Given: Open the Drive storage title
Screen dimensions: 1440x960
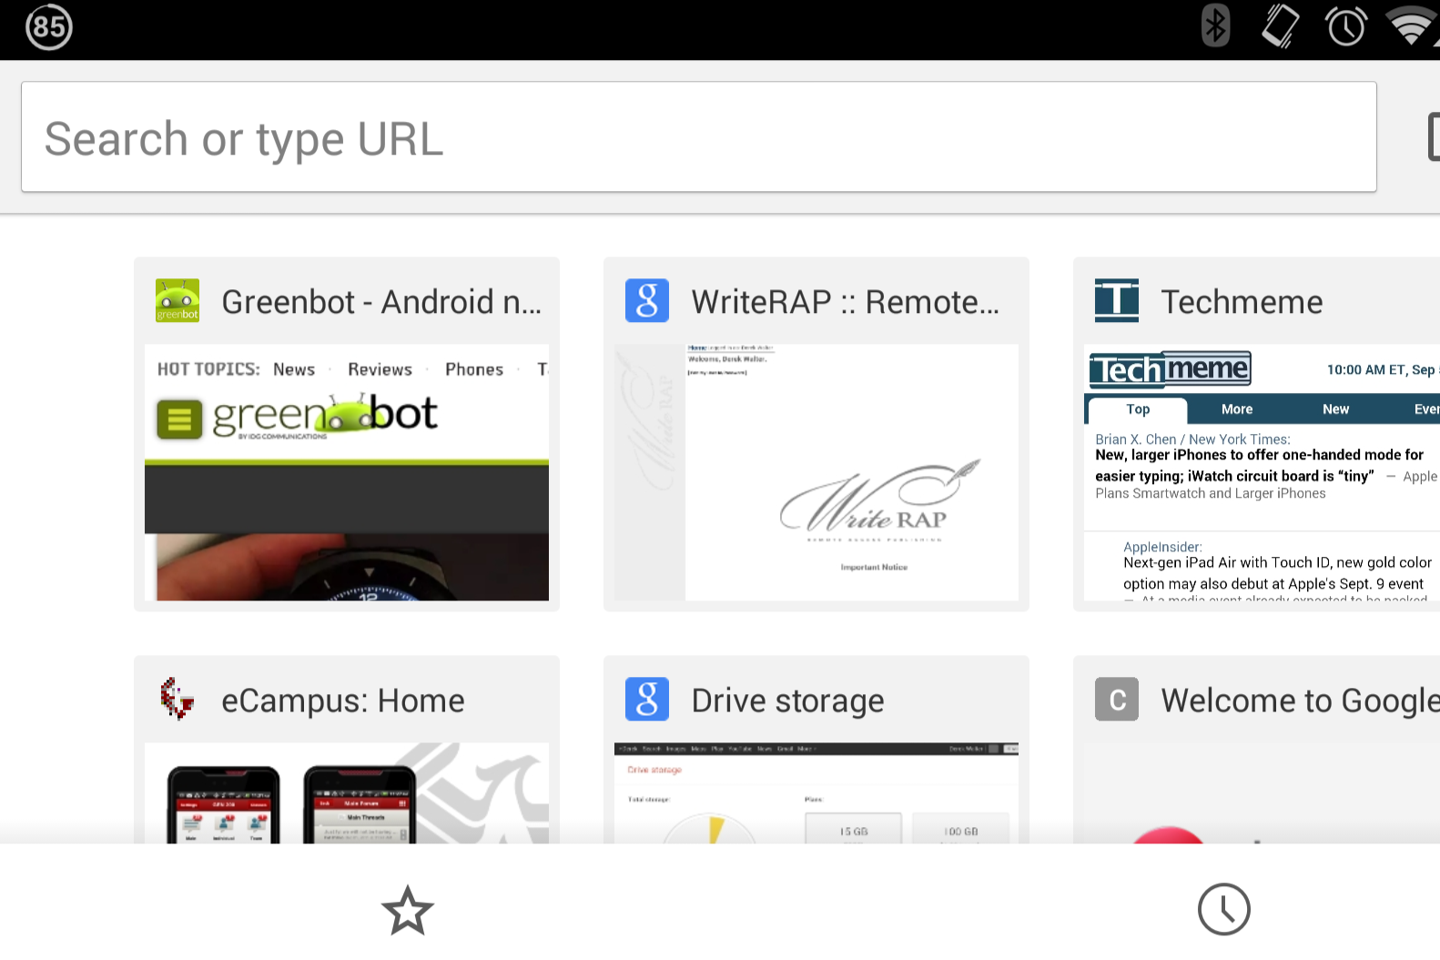Looking at the screenshot, I should tap(787, 701).
